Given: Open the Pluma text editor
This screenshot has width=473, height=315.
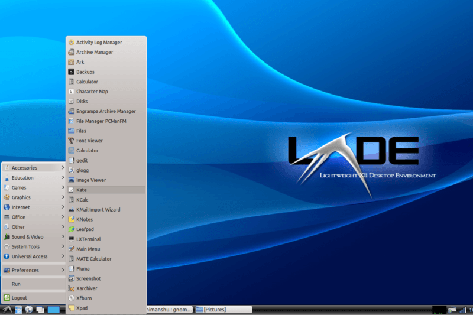Looking at the screenshot, I should click(106, 269).
